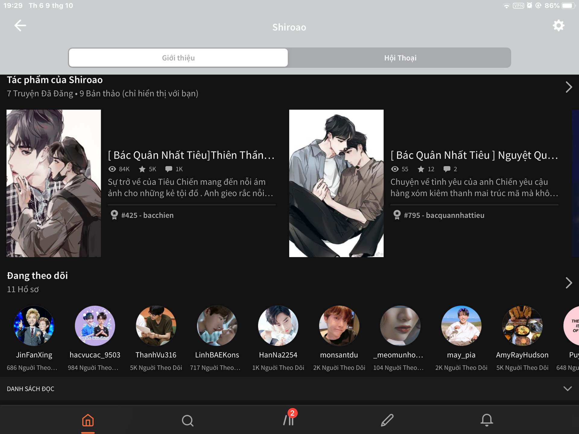Click 1K Người Theo Dõi under HanNa2254
Screen dimensions: 579x434
(x=278, y=368)
